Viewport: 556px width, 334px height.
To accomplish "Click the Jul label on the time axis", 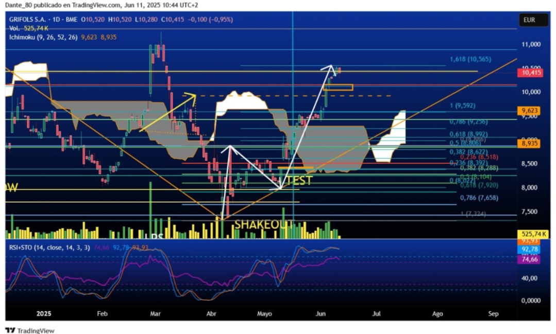I will click(x=377, y=314).
